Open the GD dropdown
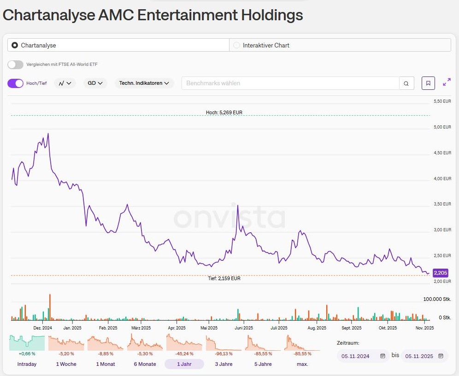459x376 pixels. pos(94,83)
